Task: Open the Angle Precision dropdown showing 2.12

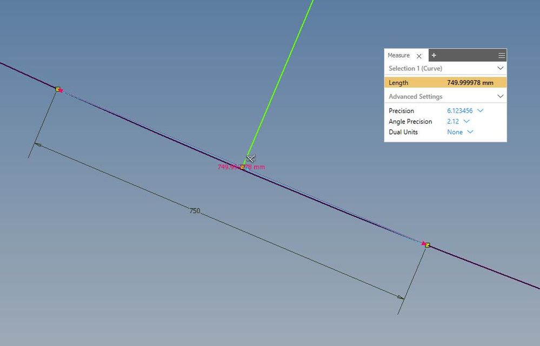Action: (458, 121)
